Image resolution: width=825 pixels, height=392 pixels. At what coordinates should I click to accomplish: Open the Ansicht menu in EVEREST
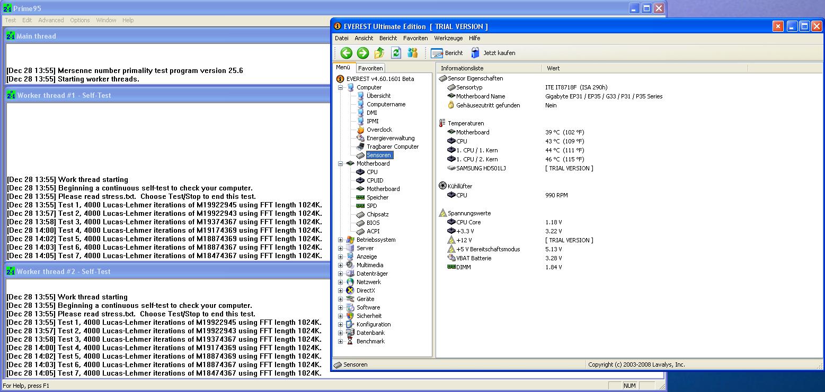click(364, 38)
